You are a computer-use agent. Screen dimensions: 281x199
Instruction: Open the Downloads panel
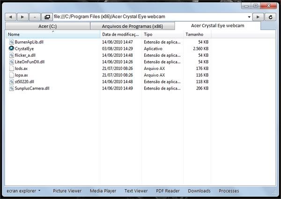tap(200, 191)
